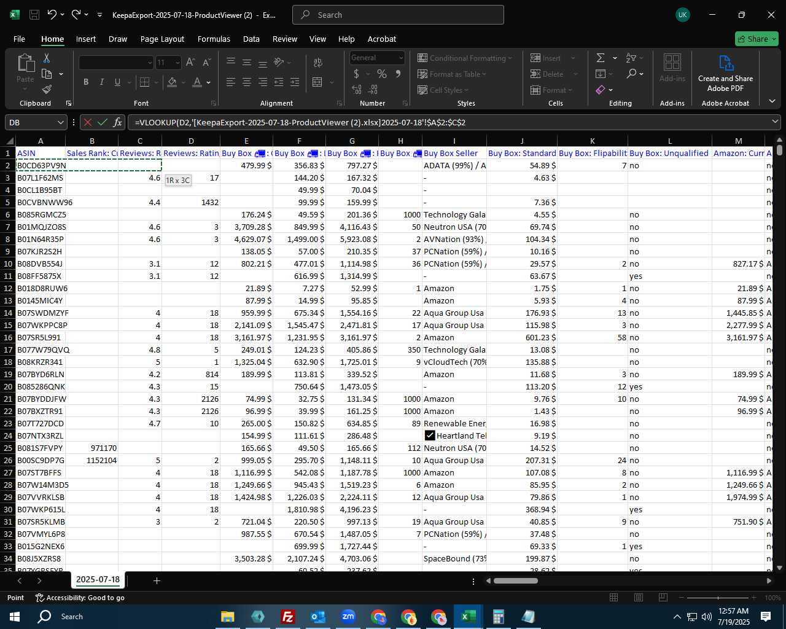
Task: Expand the formula bar chevron
Action: pos(775,122)
